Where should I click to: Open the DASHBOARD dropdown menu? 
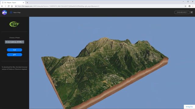click(x=182, y=12)
